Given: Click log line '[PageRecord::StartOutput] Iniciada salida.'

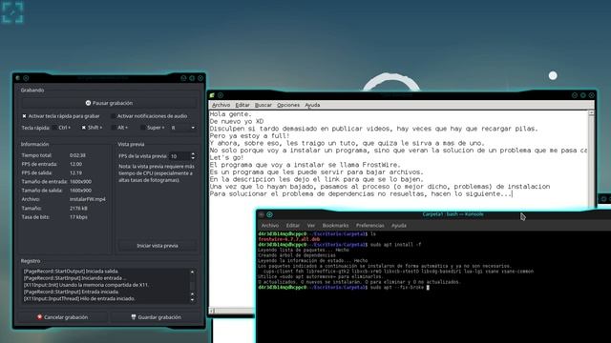Looking at the screenshot, I should coord(71,271).
